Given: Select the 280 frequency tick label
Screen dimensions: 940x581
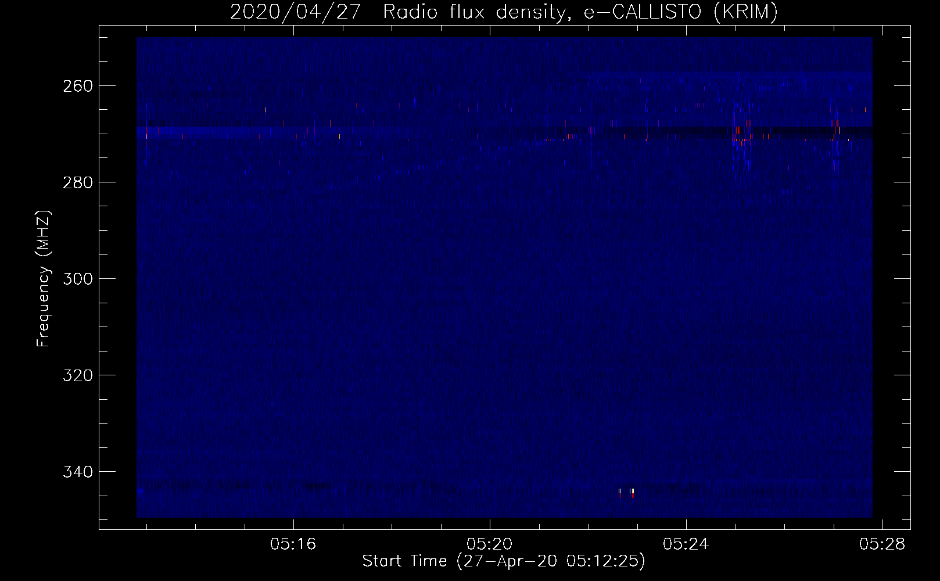Looking at the screenshot, I should pyautogui.click(x=77, y=182).
